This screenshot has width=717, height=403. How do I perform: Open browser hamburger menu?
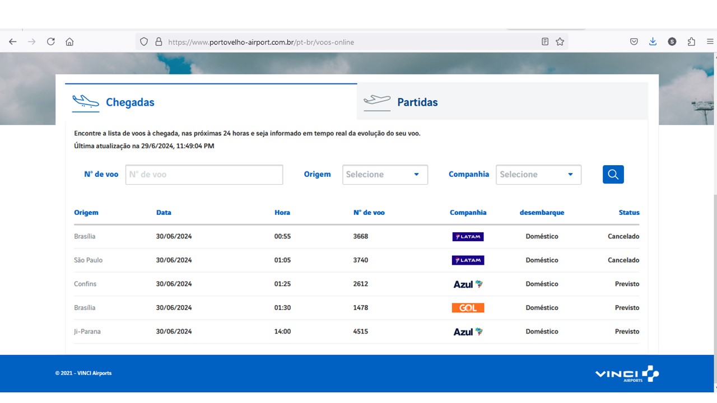tap(710, 41)
